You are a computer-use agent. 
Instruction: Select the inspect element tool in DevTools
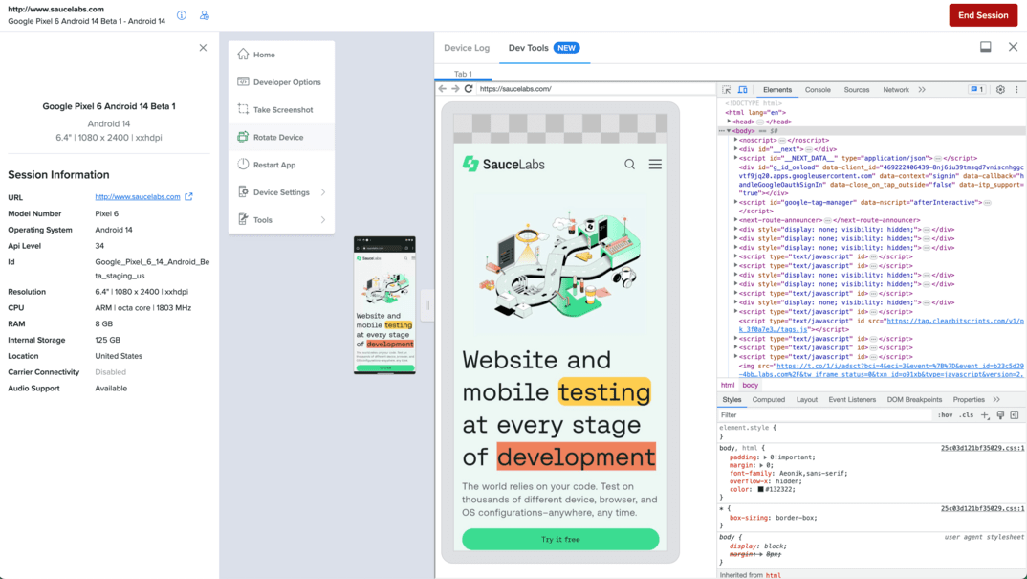click(728, 89)
